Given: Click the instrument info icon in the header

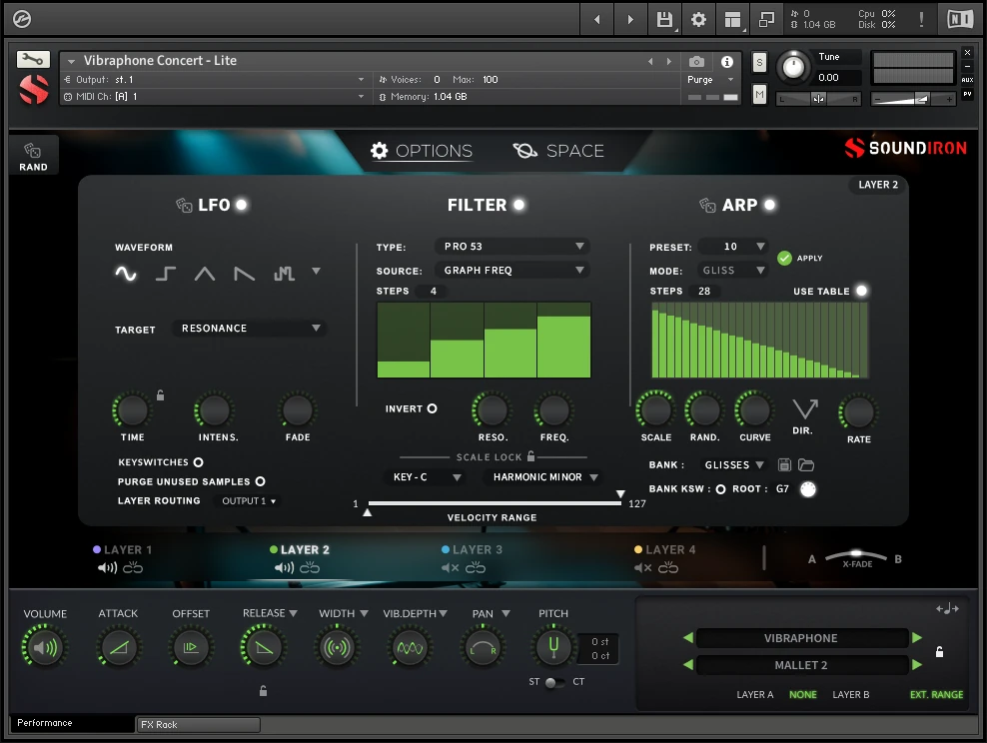Looking at the screenshot, I should [727, 61].
